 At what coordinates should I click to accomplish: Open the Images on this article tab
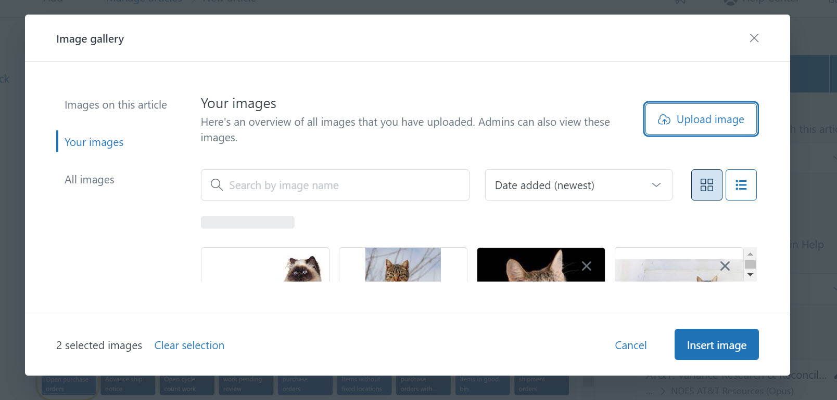tap(116, 105)
